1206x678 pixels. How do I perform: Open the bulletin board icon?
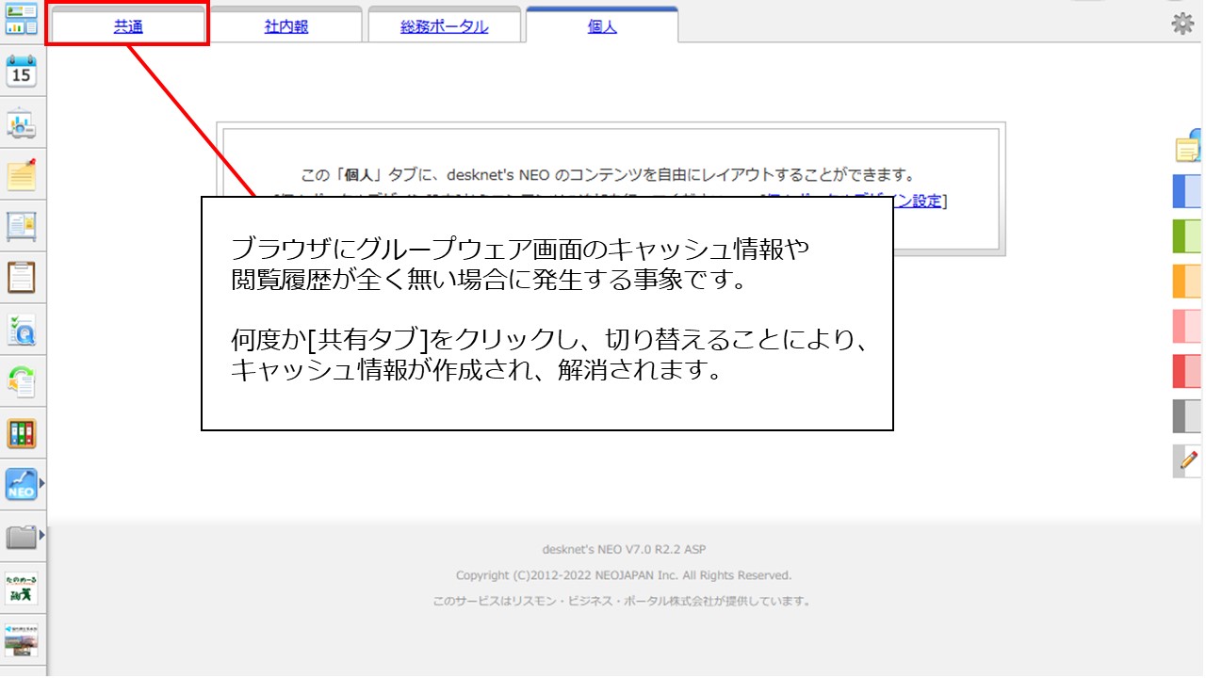pos(21,226)
